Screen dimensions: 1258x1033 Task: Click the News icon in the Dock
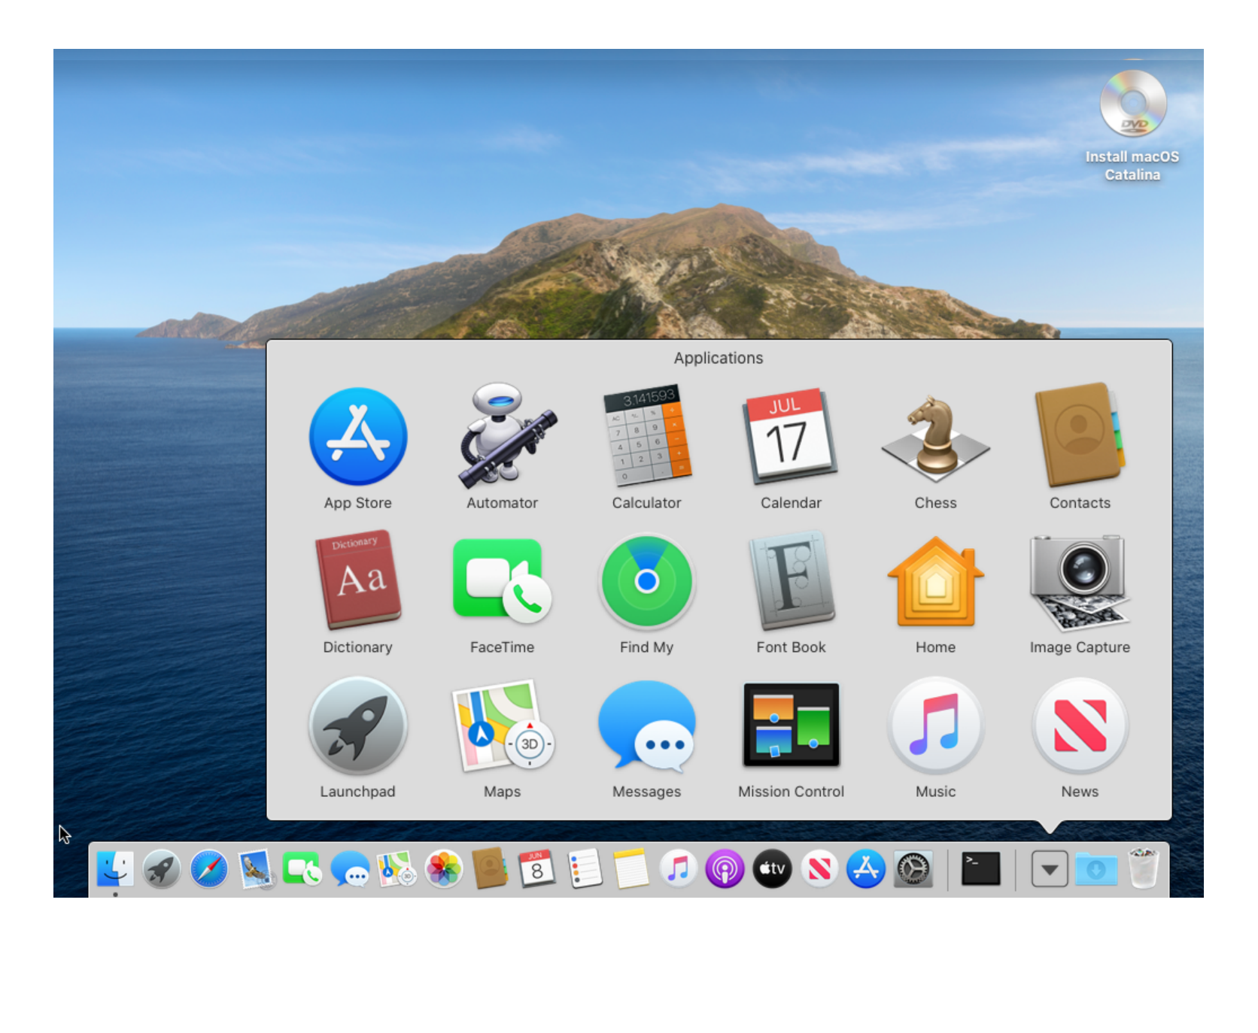point(819,869)
